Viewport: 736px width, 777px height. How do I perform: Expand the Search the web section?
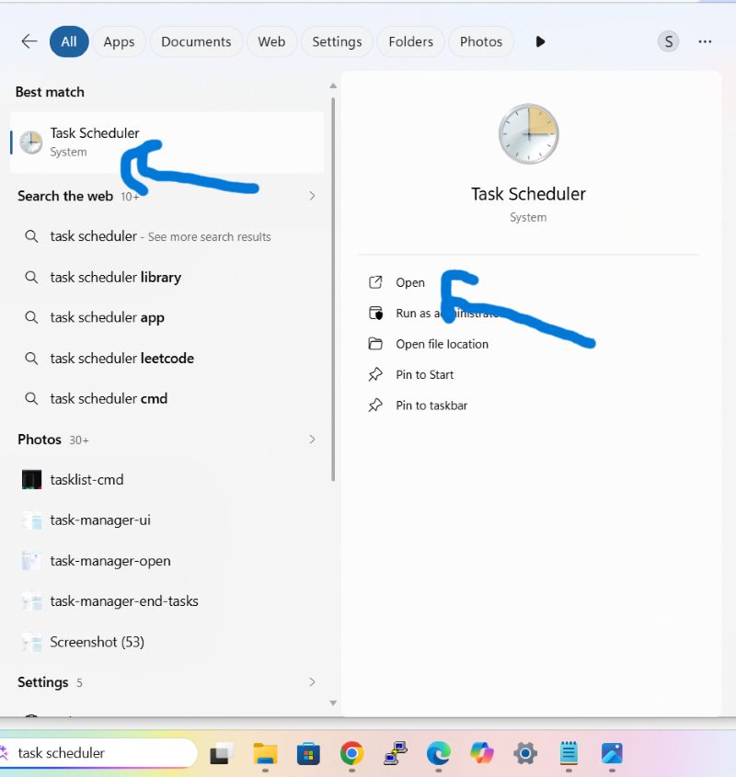click(x=312, y=196)
